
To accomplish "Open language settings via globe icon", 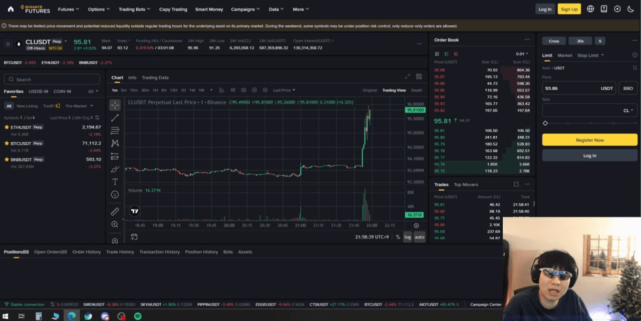I will (590, 9).
